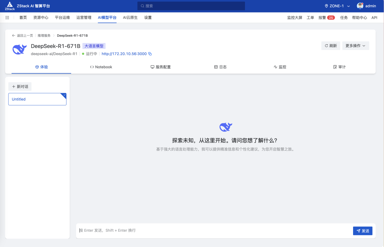Click the checkmark corner on Untitled conversation
The image size is (384, 247).
coord(64,95)
